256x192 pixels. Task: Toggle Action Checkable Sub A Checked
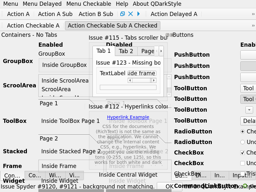tap(112, 26)
